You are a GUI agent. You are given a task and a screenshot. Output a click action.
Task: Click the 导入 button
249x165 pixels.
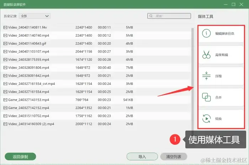point(142,156)
